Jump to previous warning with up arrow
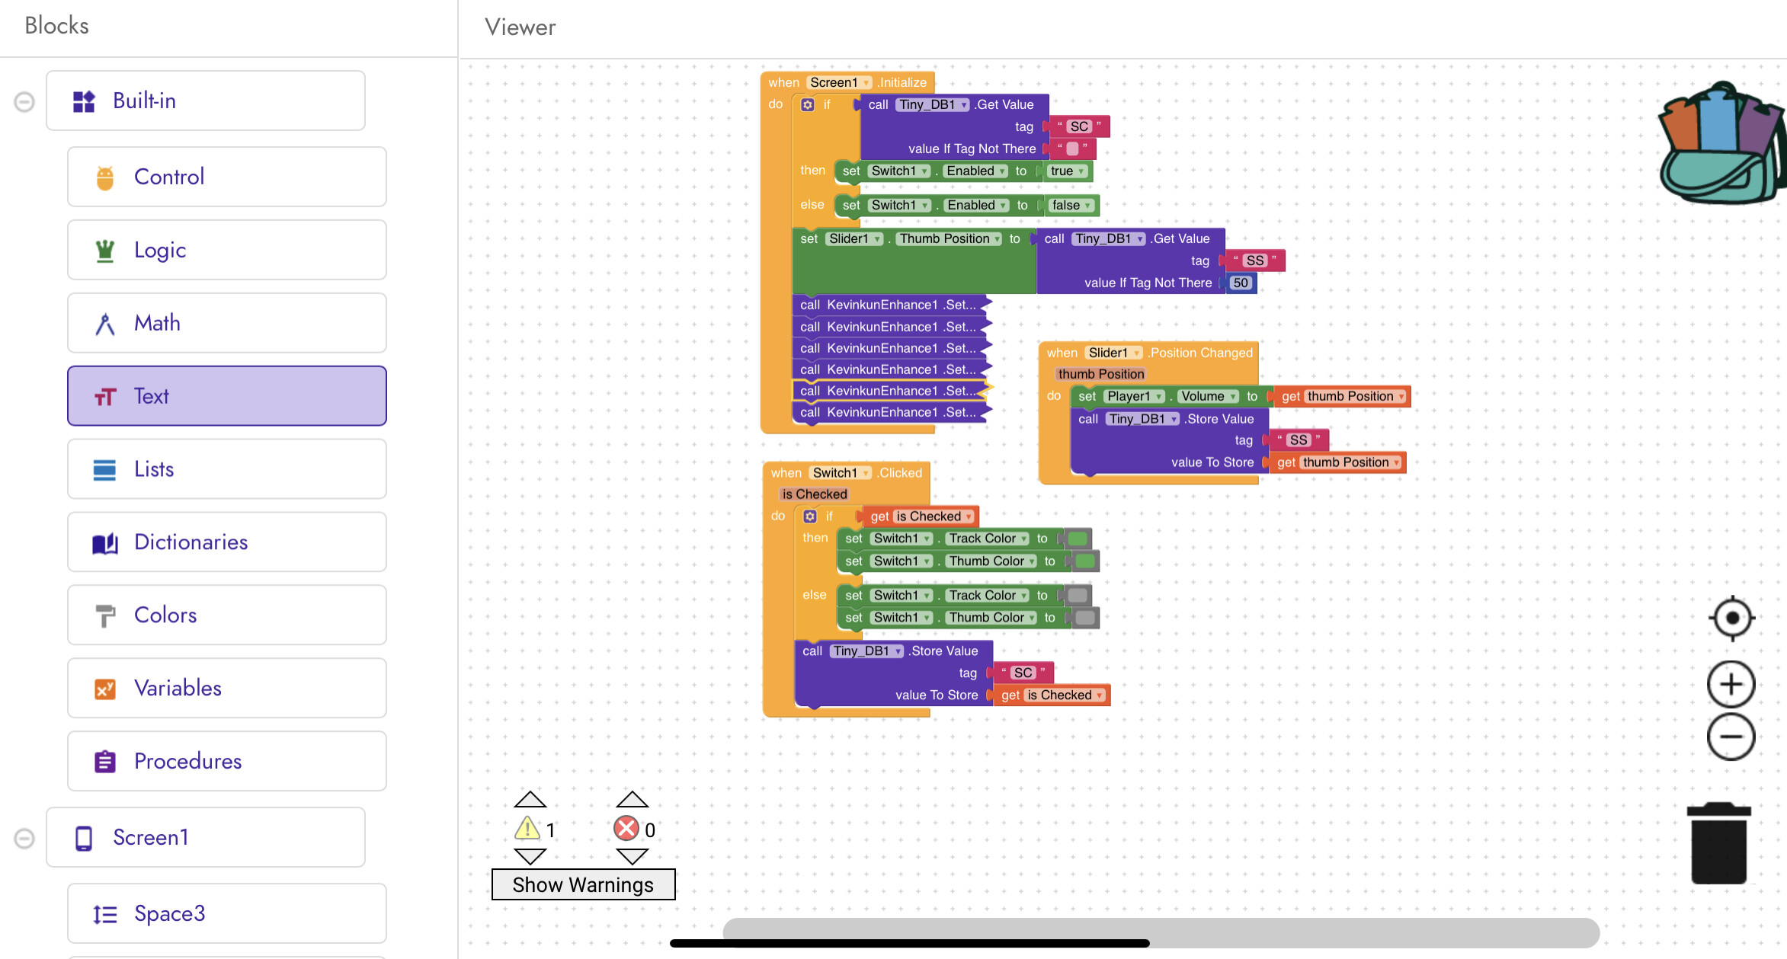 click(x=530, y=799)
